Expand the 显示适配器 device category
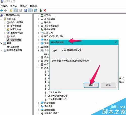This screenshot has height=115, width=126. [39, 110]
